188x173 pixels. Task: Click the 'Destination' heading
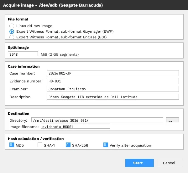pyautogui.click(x=18, y=114)
